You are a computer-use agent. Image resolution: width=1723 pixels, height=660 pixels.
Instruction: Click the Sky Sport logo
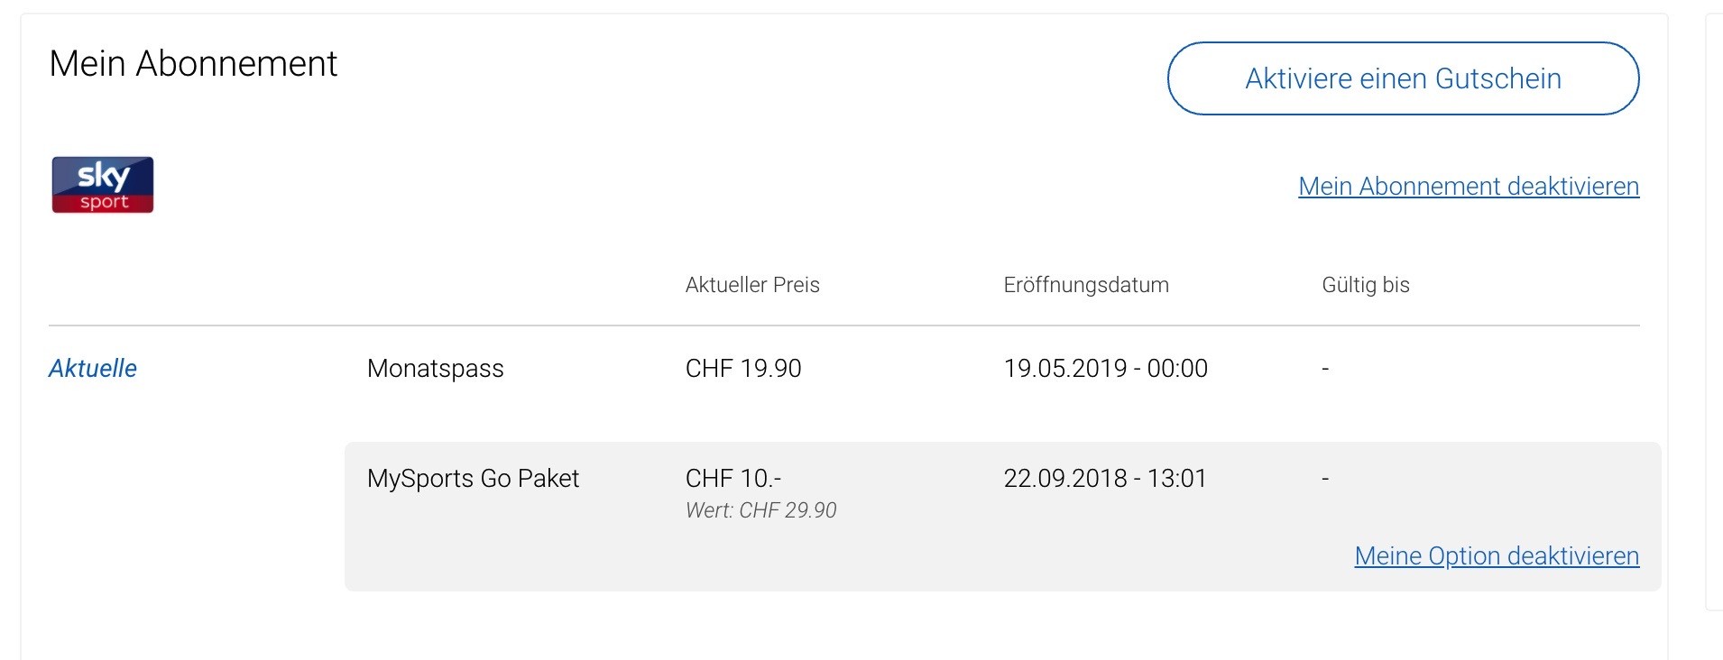pos(103,185)
